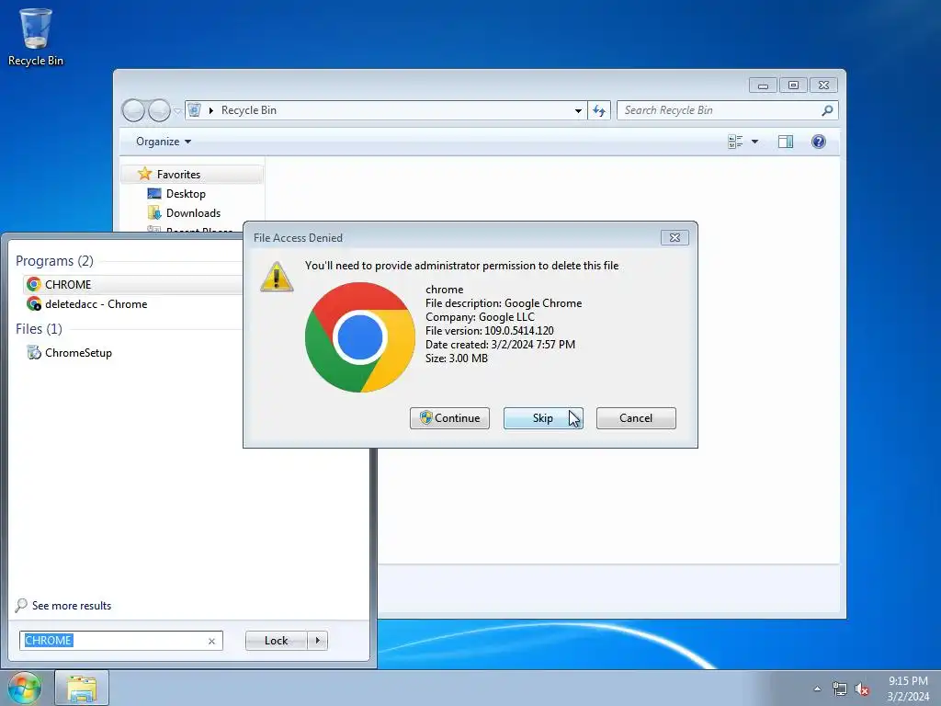This screenshot has width=941, height=706.
Task: Open Explorer Help with question mark icon
Action: coord(818,142)
